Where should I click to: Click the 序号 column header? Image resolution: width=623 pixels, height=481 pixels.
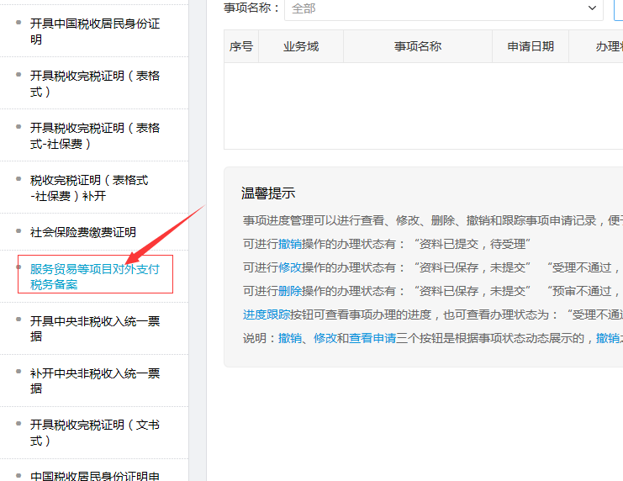241,47
